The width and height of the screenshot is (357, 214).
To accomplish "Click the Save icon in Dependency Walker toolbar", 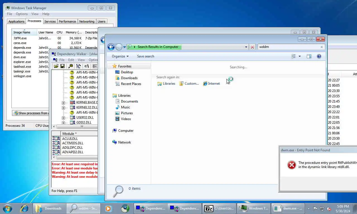I will pos(62,66).
